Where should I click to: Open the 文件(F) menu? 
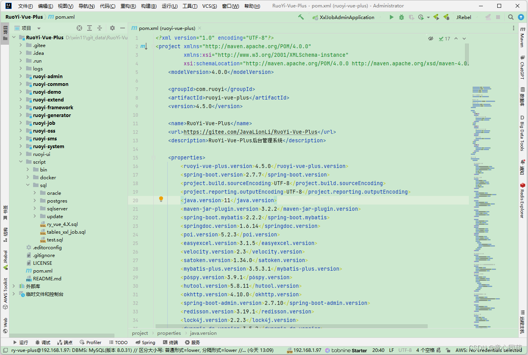point(26,6)
